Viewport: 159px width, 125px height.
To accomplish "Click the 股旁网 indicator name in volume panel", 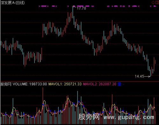I will point(6,84).
